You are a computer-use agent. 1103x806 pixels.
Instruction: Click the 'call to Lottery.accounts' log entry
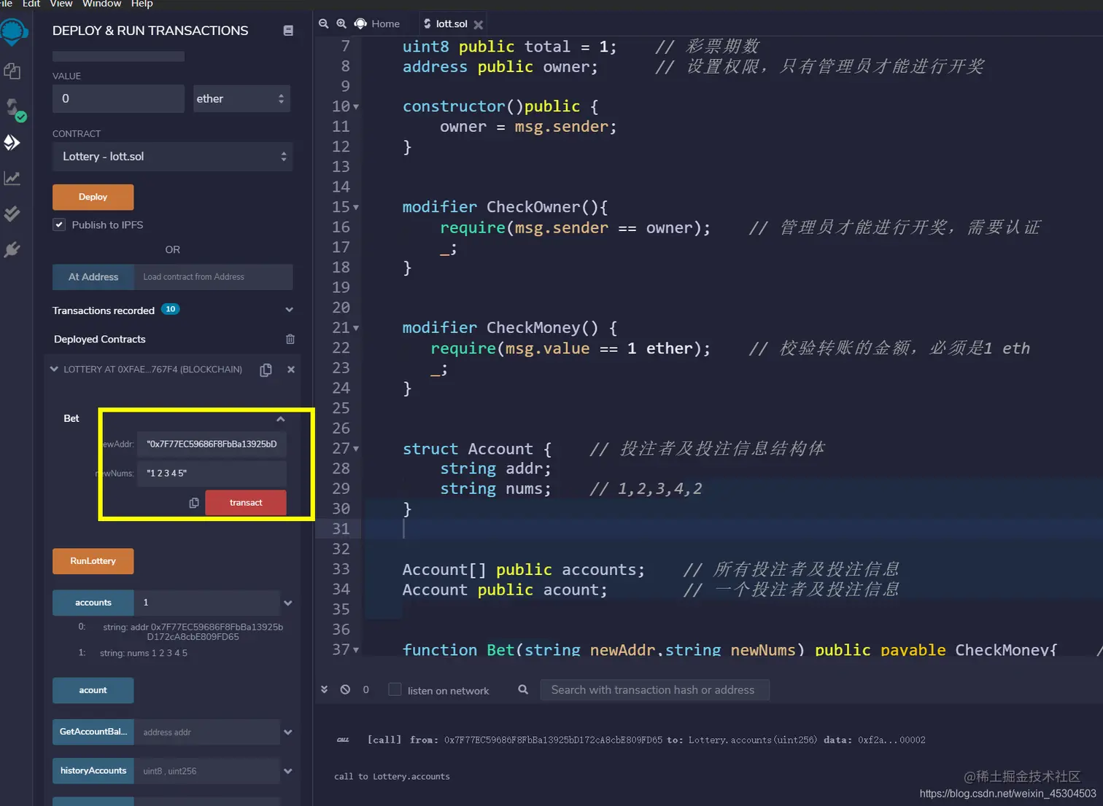click(x=392, y=777)
